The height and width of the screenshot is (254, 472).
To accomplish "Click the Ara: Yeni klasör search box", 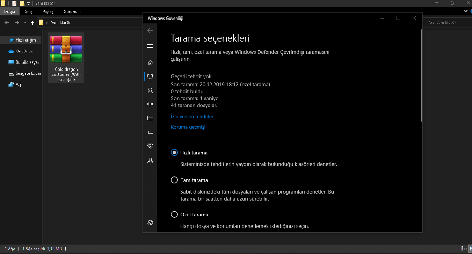I will click(x=447, y=22).
